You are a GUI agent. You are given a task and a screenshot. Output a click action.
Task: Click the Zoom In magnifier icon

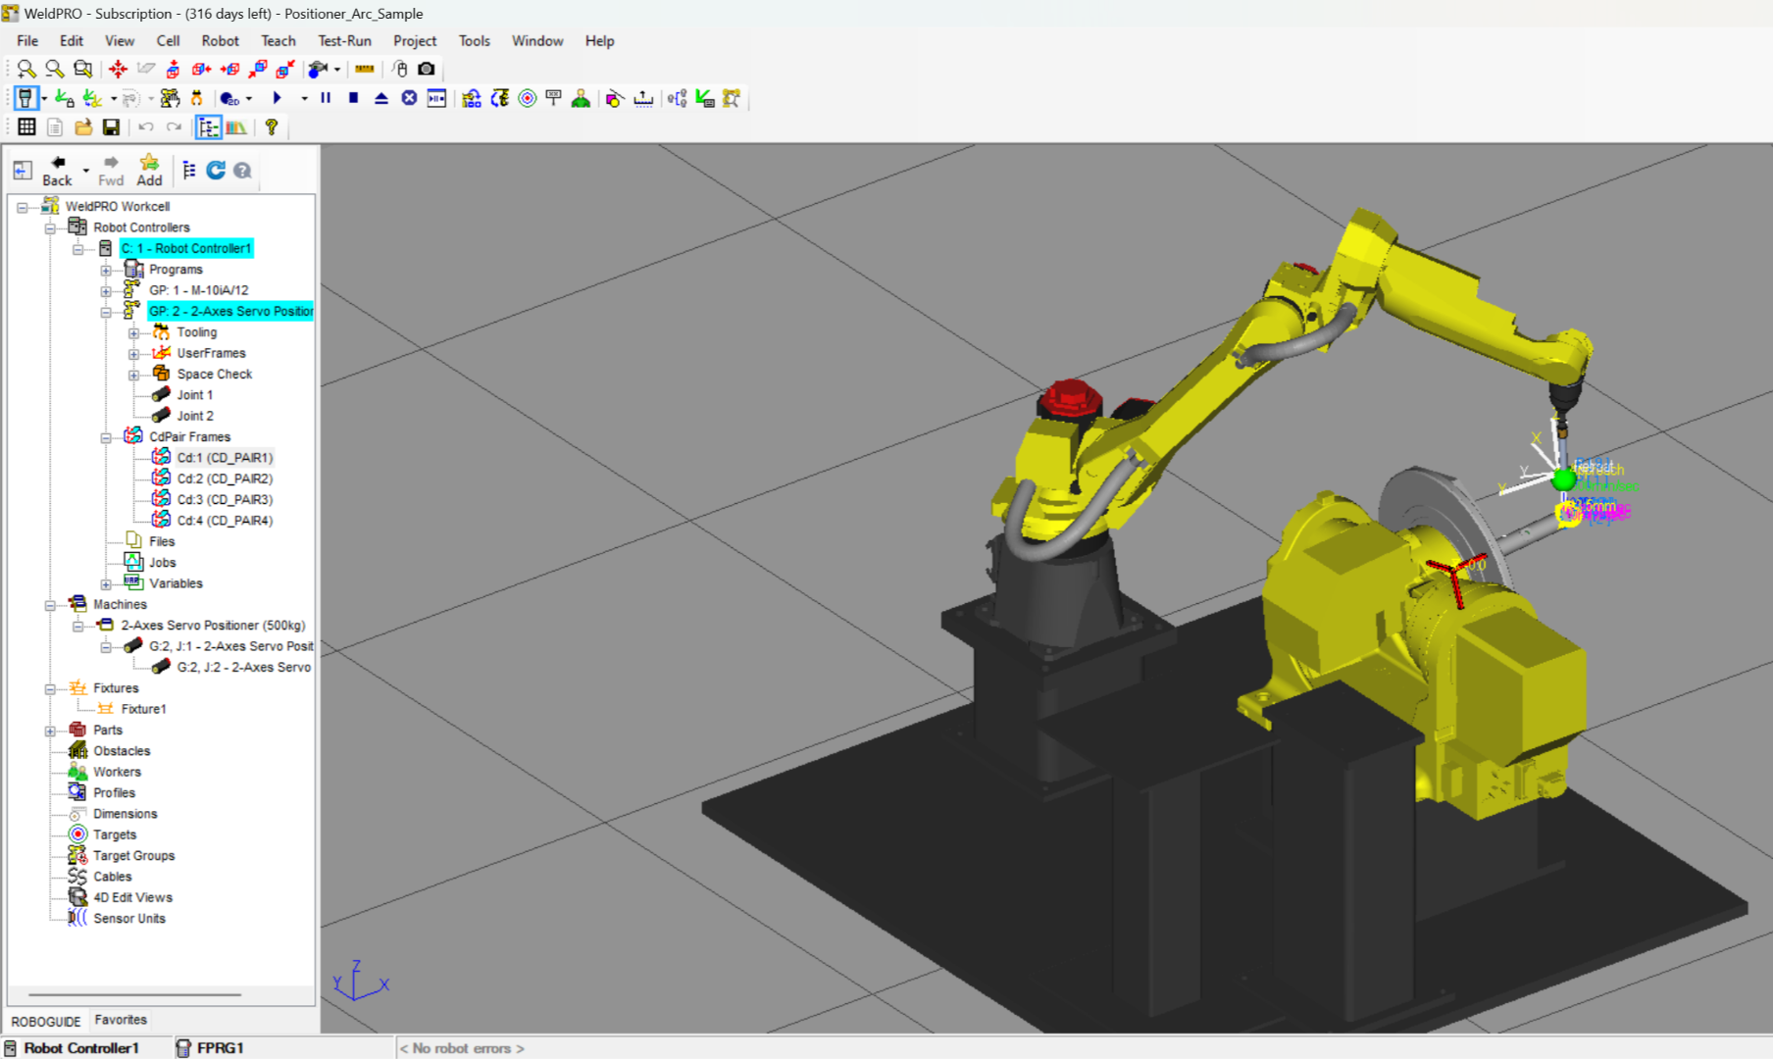pyautogui.click(x=26, y=69)
